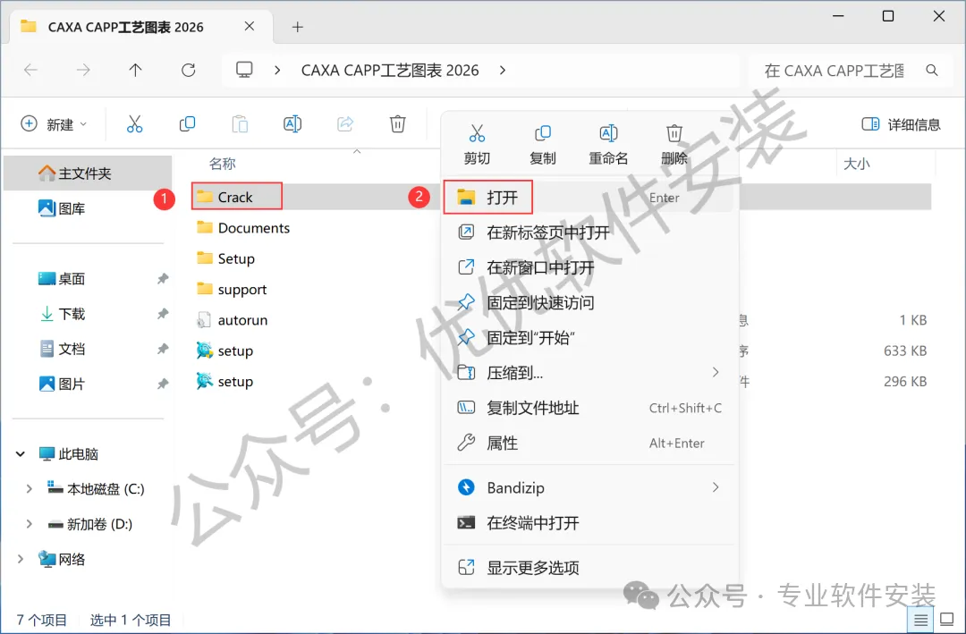Choose 在新窗口中打开
Viewport: 966px width, 634px height.
589,267
